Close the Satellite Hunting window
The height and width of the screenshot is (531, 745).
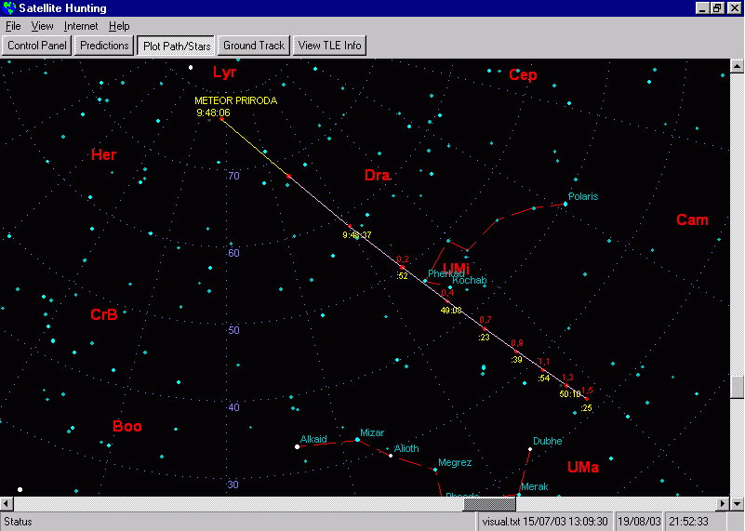click(734, 8)
